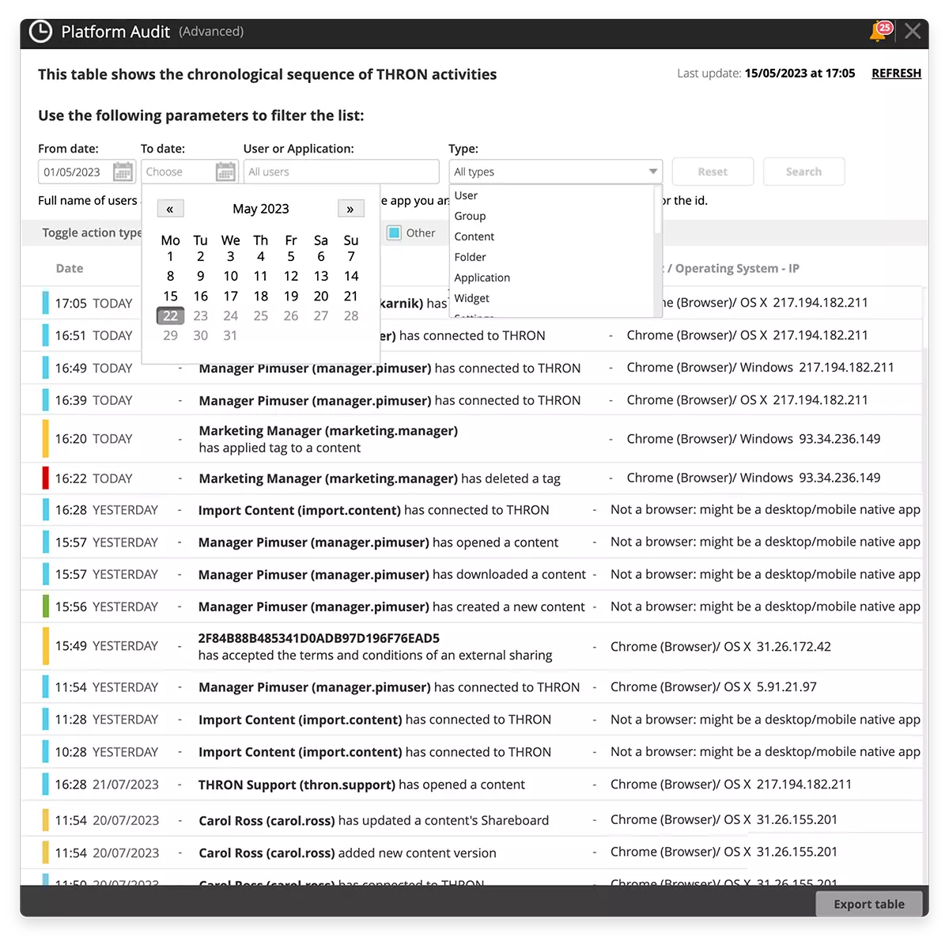Image resolution: width=949 pixels, height=949 pixels.
Task: Advance calendar to the next month
Action: 350,209
